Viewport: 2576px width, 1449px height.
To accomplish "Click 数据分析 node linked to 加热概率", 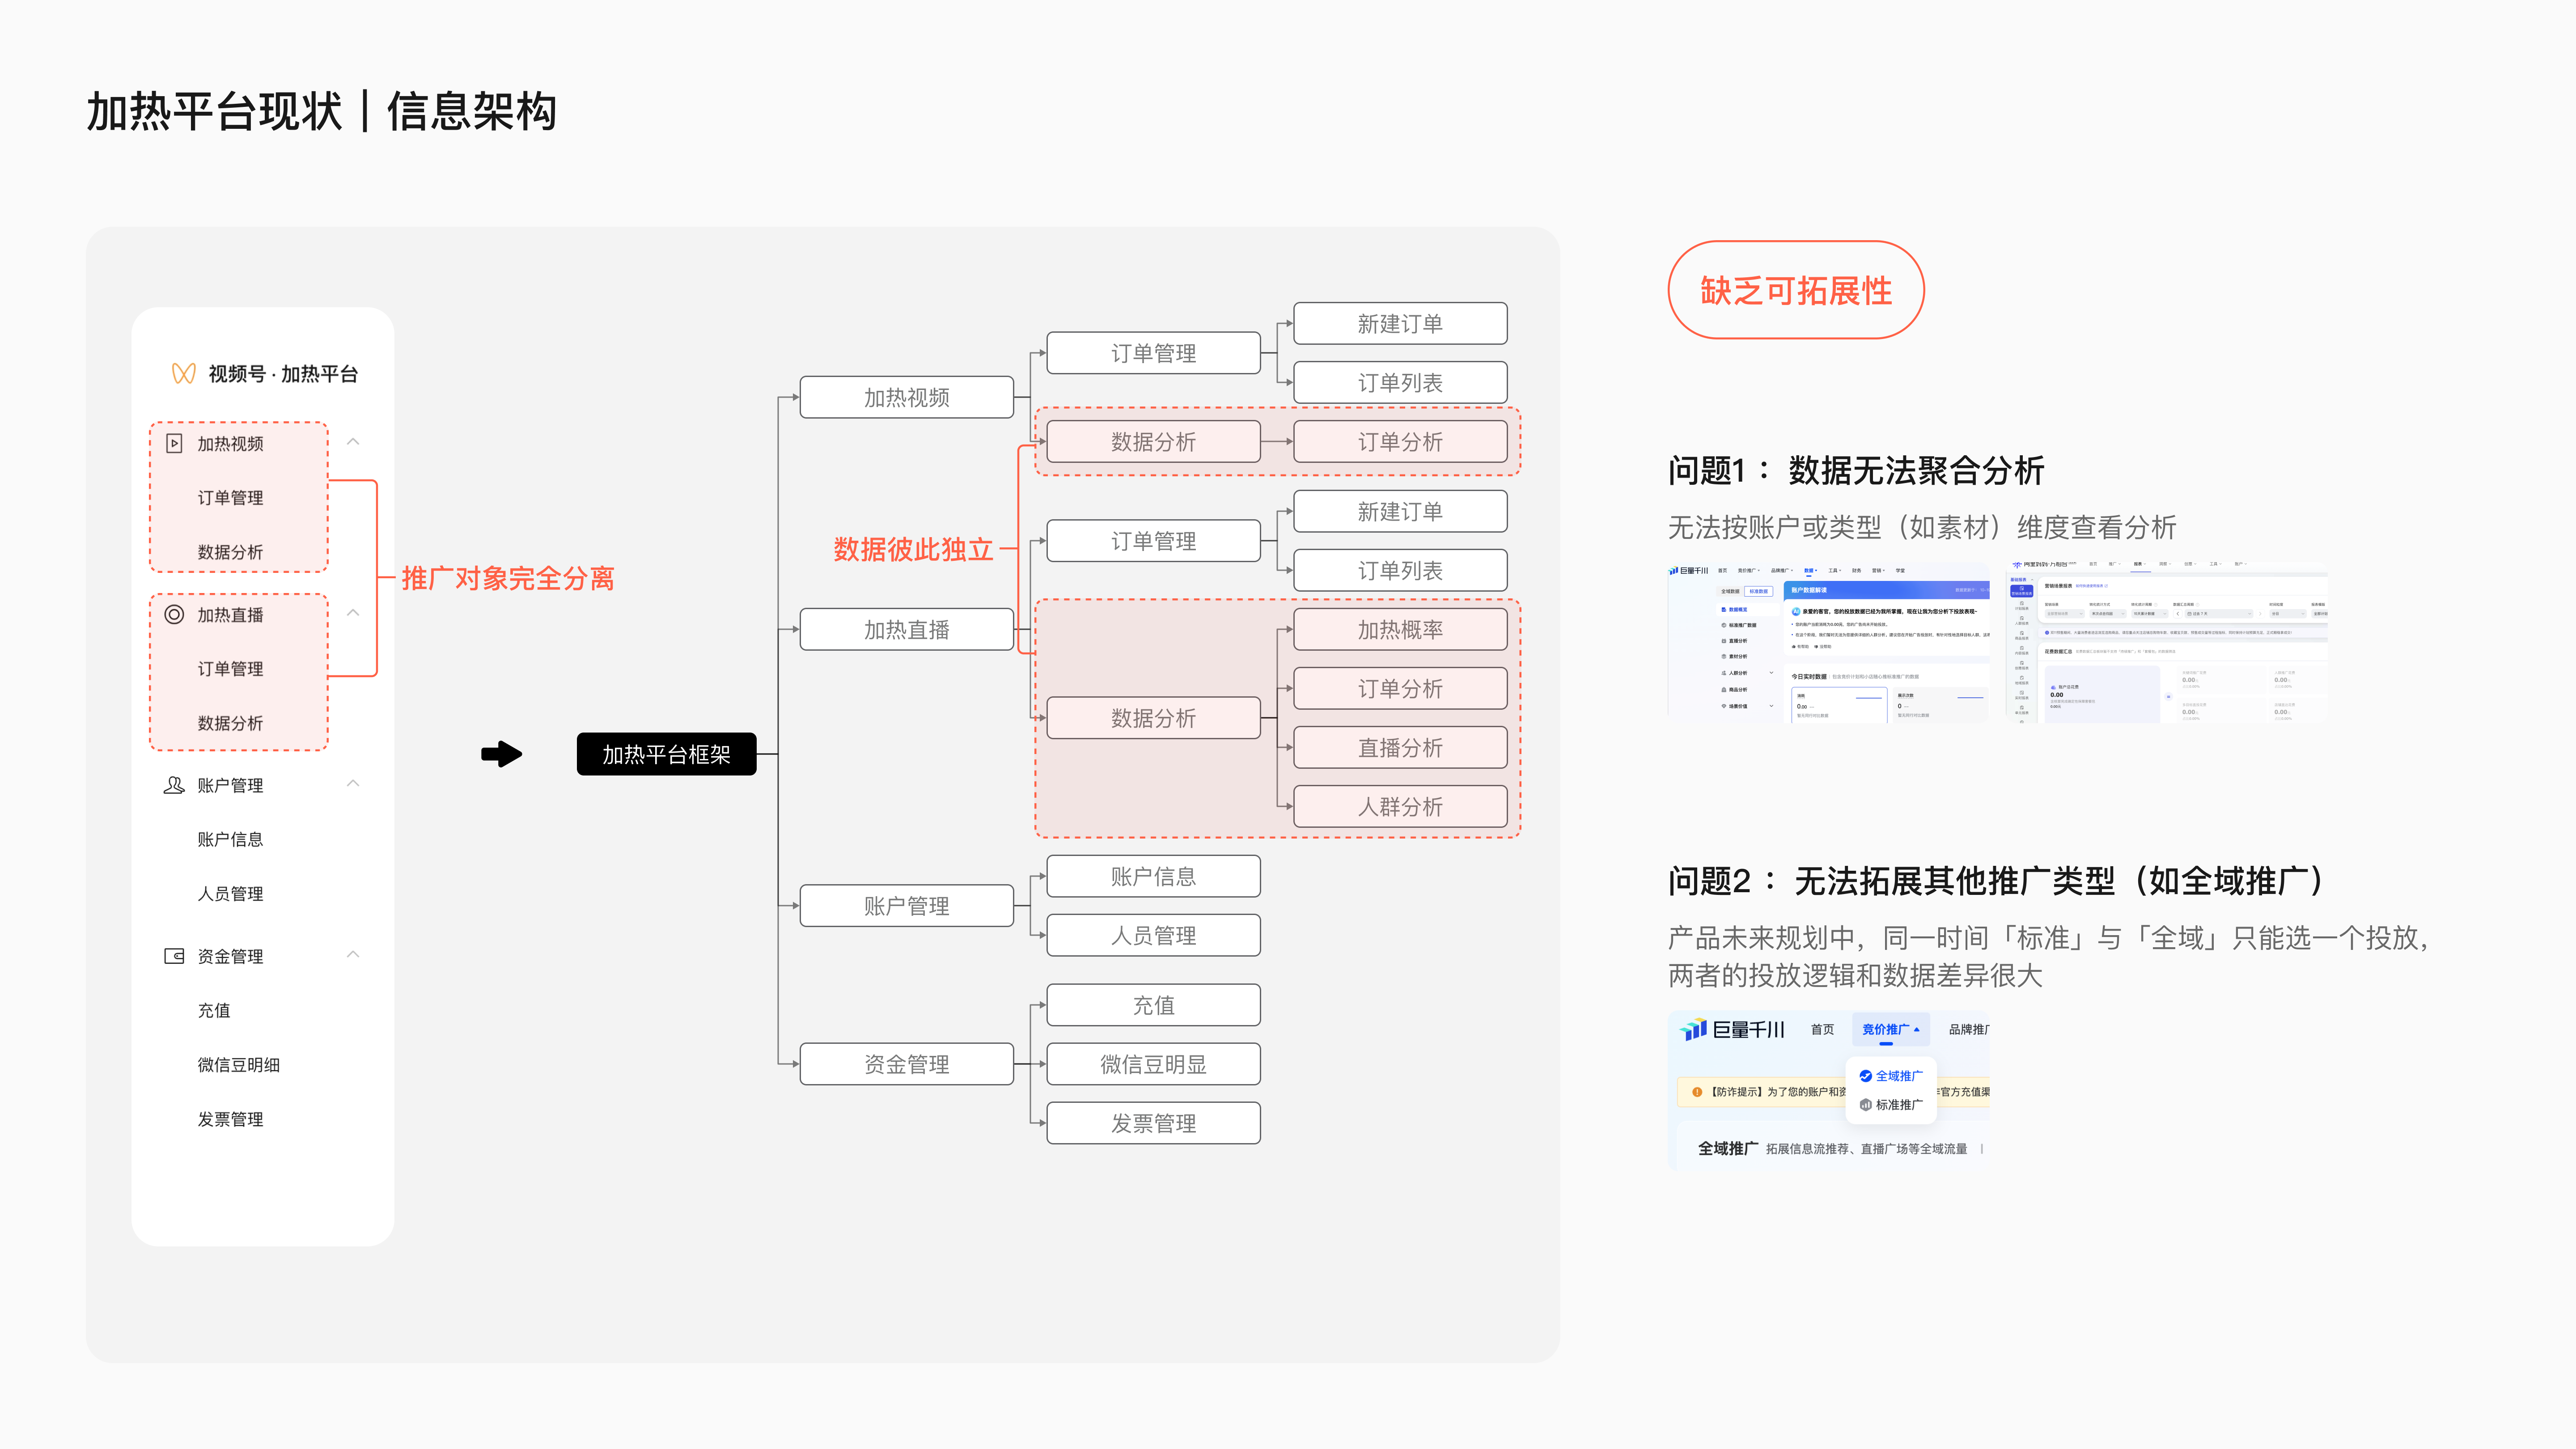I will pos(1153,717).
